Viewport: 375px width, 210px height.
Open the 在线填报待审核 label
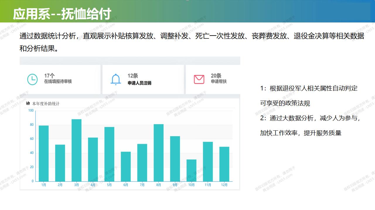tap(58, 82)
